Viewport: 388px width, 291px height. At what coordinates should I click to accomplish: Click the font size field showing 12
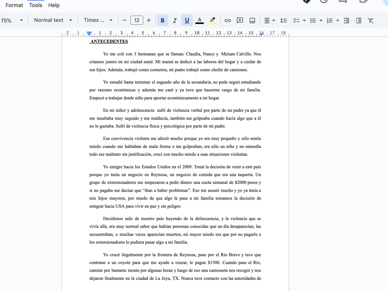coord(137,20)
